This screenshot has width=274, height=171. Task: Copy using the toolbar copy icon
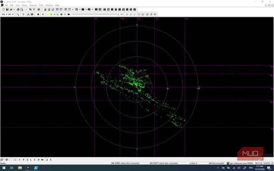30,9
